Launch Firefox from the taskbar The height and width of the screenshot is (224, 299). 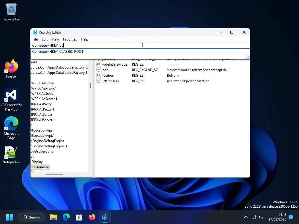coord(92,217)
